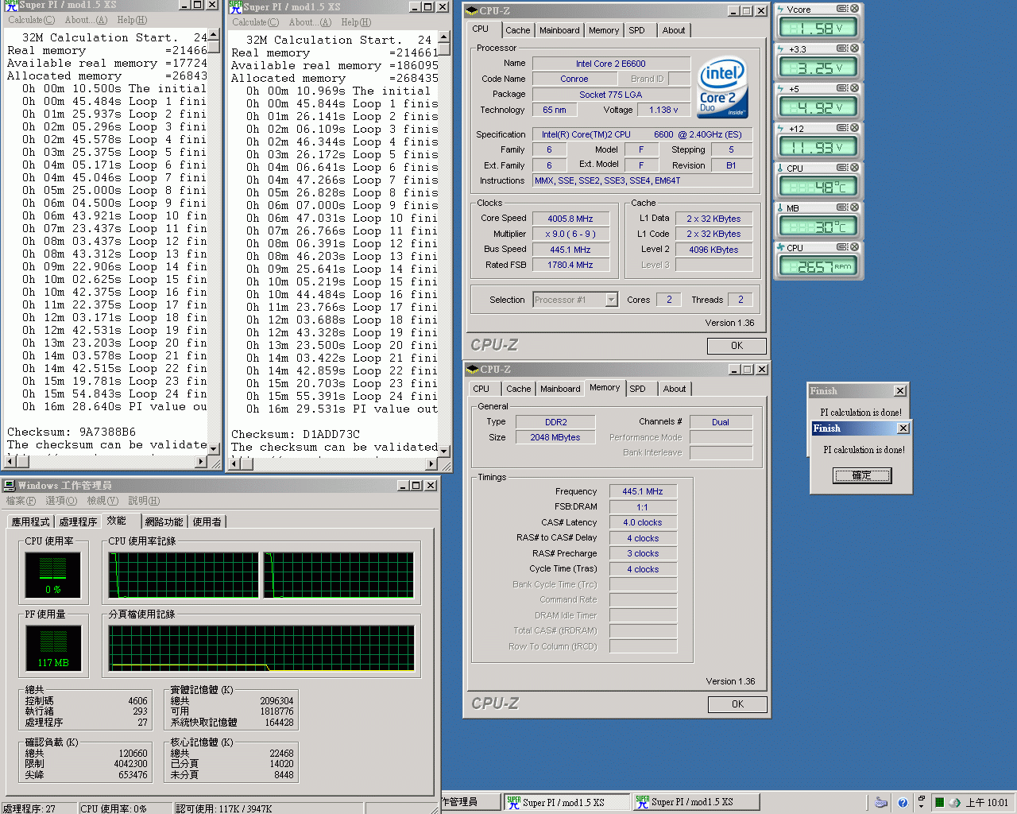Image resolution: width=1017 pixels, height=814 pixels.
Task: Click the CAS# Latency value 4.0 clocks
Action: 643,522
